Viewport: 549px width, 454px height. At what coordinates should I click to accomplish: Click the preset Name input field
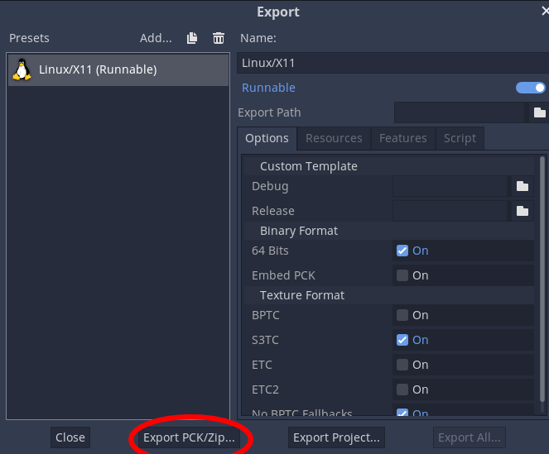pos(392,63)
